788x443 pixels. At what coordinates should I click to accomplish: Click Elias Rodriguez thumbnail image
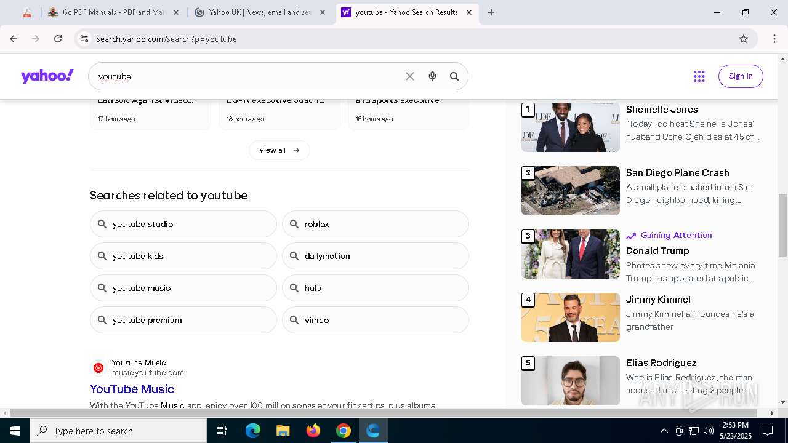[571, 381]
